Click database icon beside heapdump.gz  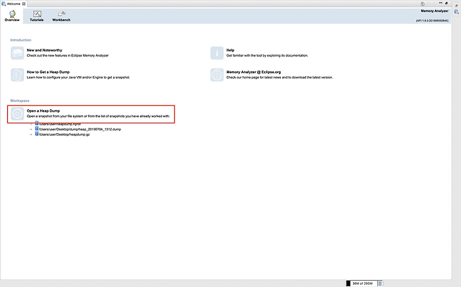[x=37, y=134]
